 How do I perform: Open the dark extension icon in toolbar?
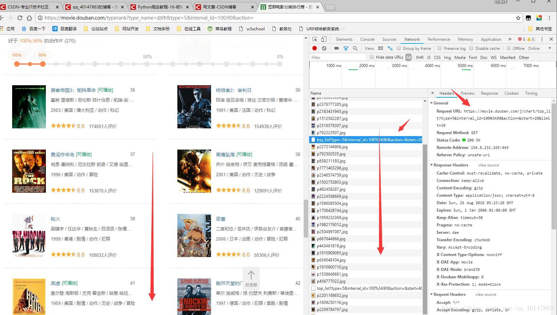[x=528, y=18]
